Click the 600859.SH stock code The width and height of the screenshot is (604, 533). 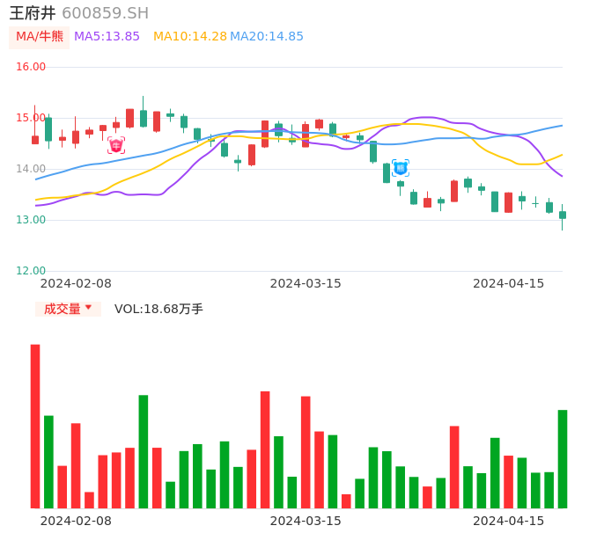[105, 13]
